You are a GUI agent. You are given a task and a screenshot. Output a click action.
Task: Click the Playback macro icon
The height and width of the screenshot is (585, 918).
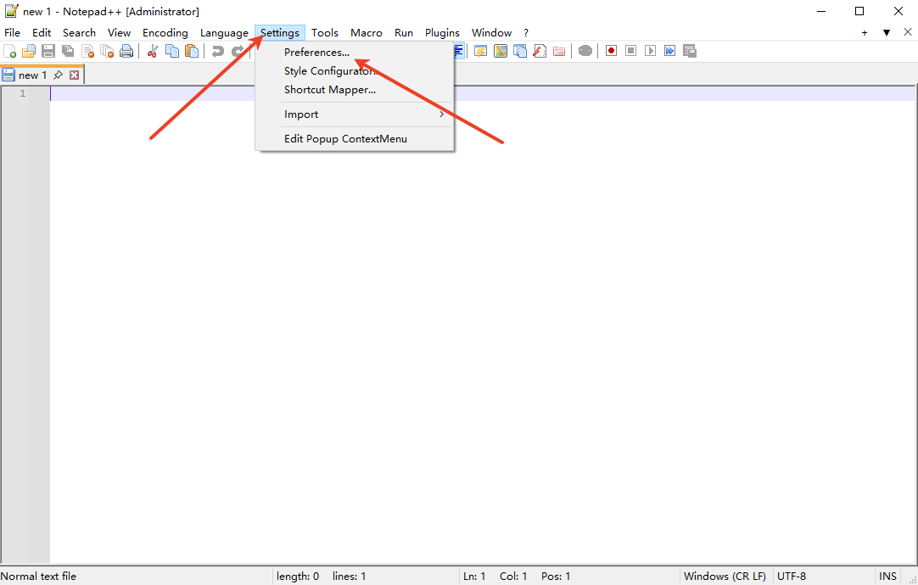pyautogui.click(x=650, y=52)
